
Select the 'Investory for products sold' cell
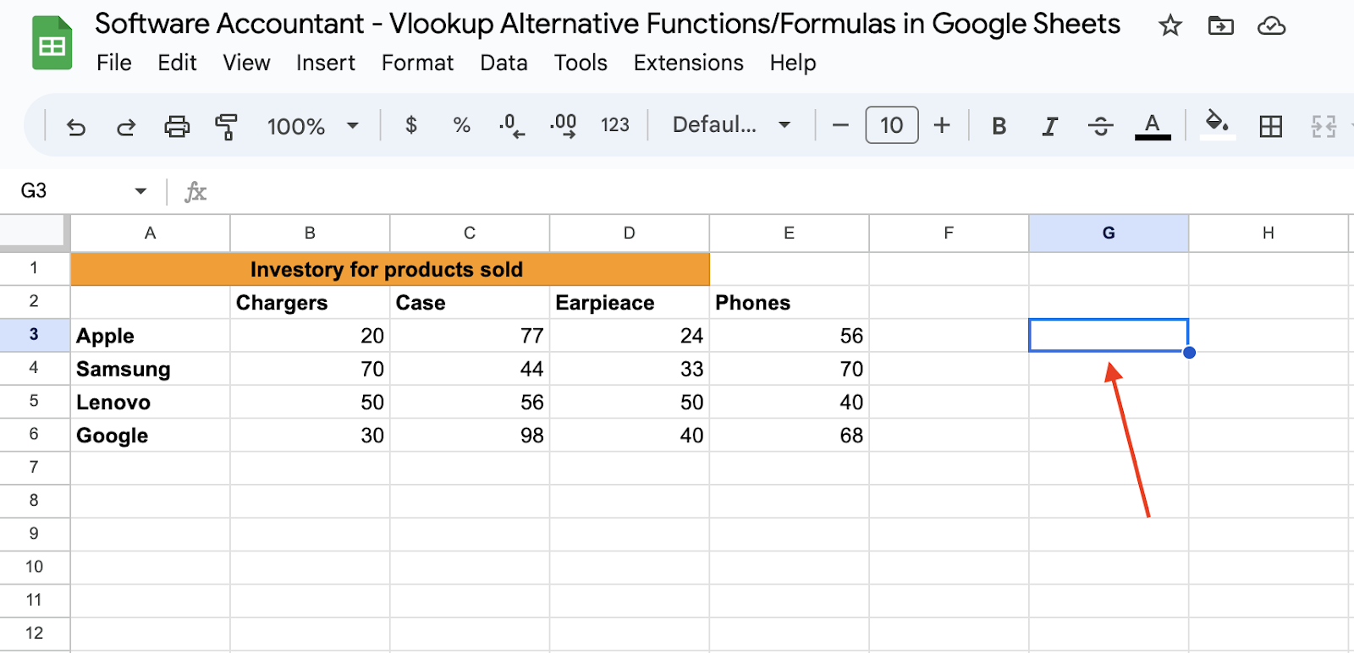[390, 269]
